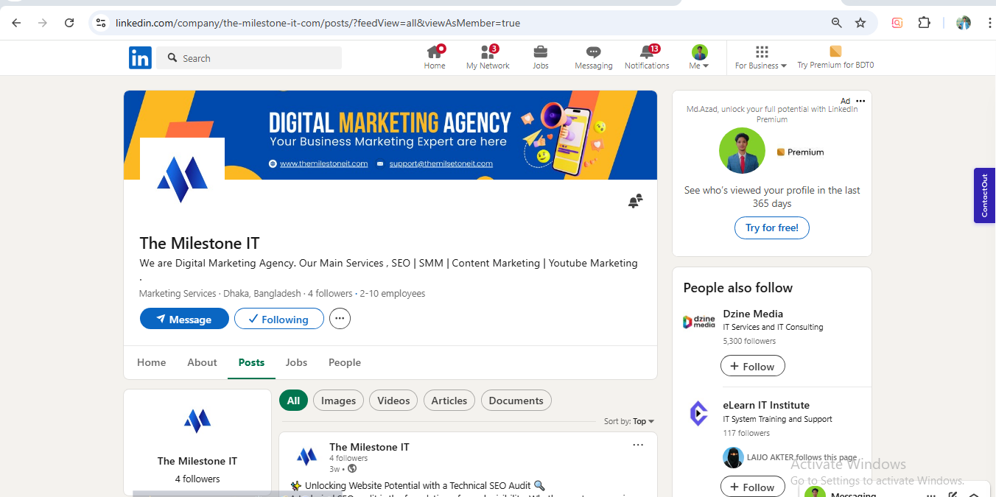Open My Network
Image resolution: width=996 pixels, height=497 pixels.
pyautogui.click(x=488, y=57)
